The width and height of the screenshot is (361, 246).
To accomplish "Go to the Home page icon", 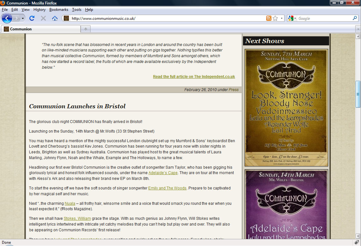I will point(55,18).
